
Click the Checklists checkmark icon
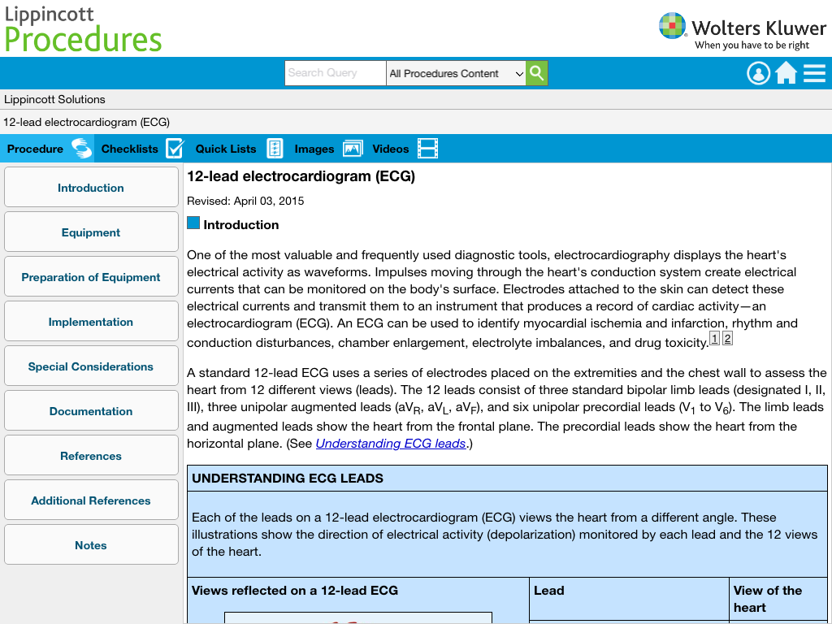[175, 149]
